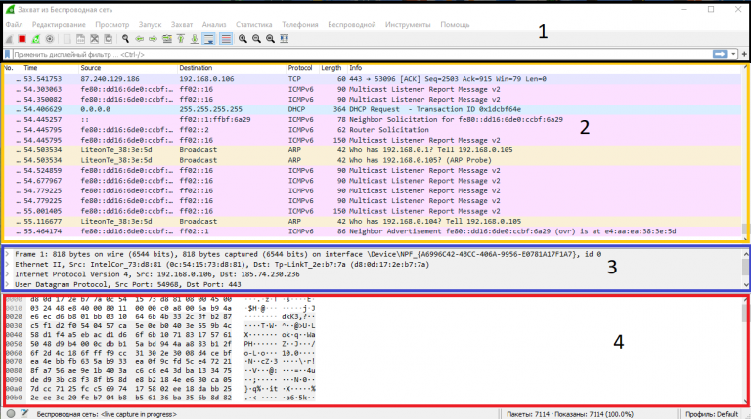751x419 pixels.
Task: Sort by the Length column header
Action: (331, 68)
